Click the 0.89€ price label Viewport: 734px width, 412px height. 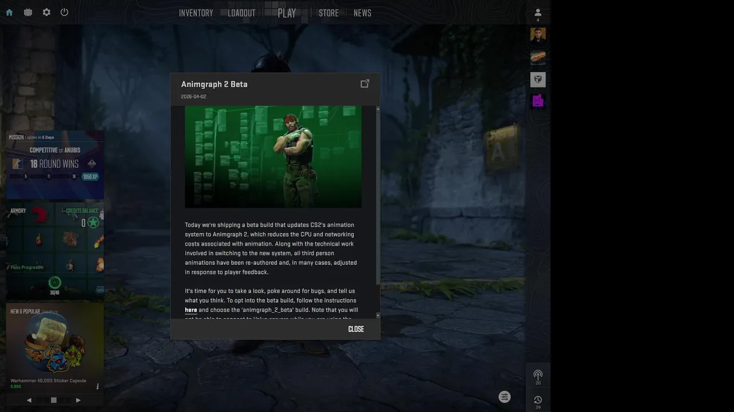coord(15,387)
